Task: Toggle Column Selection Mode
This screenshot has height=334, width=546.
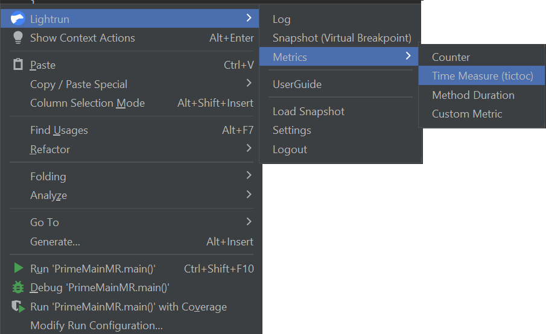Action: click(x=87, y=103)
